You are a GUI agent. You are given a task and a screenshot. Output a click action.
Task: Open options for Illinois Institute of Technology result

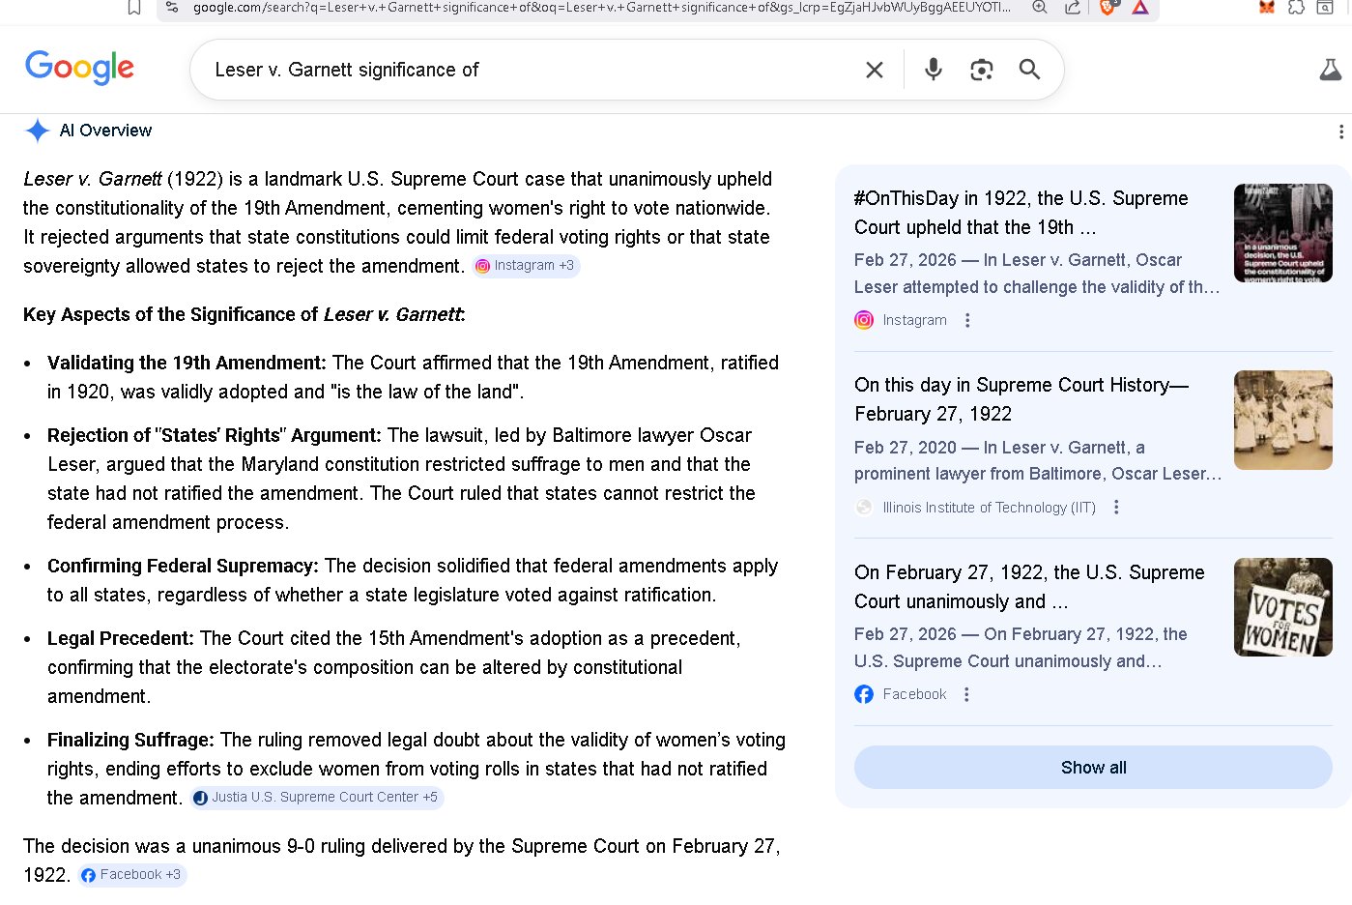1116,508
